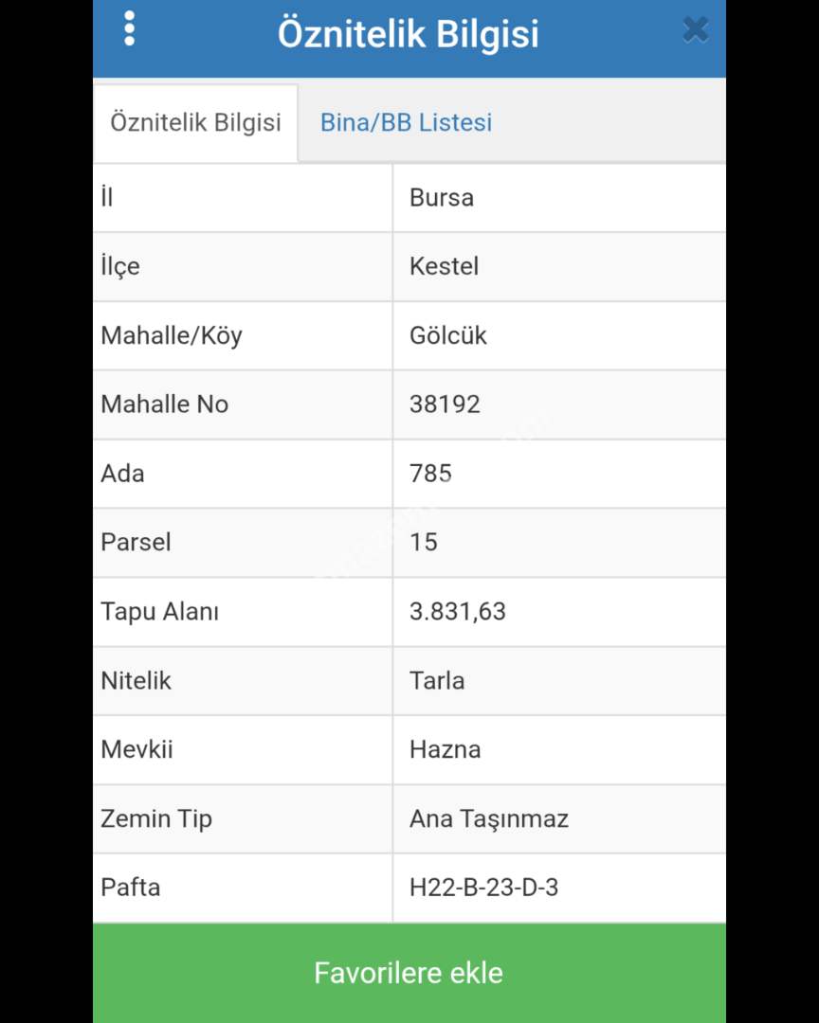Select the Hazna Mevkii value
819x1023 pixels.
(x=445, y=750)
